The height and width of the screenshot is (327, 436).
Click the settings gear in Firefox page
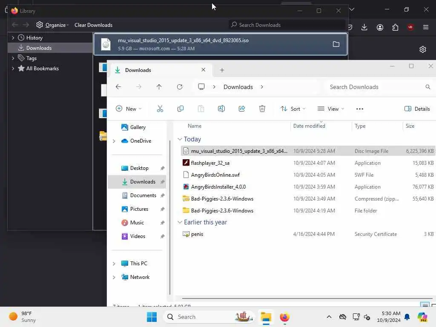pyautogui.click(x=423, y=49)
